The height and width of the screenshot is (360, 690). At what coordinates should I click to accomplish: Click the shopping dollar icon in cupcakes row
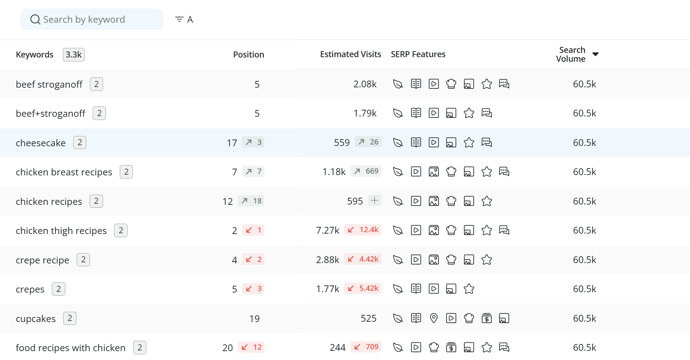[x=487, y=318]
